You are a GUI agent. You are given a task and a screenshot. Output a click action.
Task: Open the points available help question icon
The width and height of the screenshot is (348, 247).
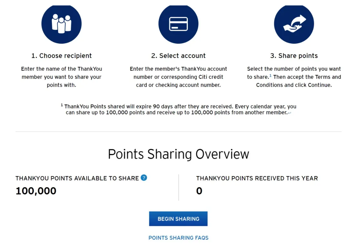[144, 178]
